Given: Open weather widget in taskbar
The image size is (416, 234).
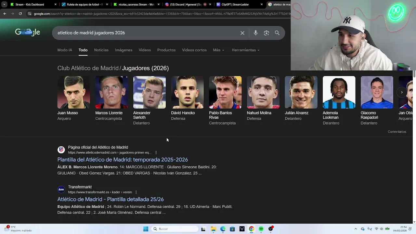Looking at the screenshot, I should pyautogui.click(x=18, y=229).
